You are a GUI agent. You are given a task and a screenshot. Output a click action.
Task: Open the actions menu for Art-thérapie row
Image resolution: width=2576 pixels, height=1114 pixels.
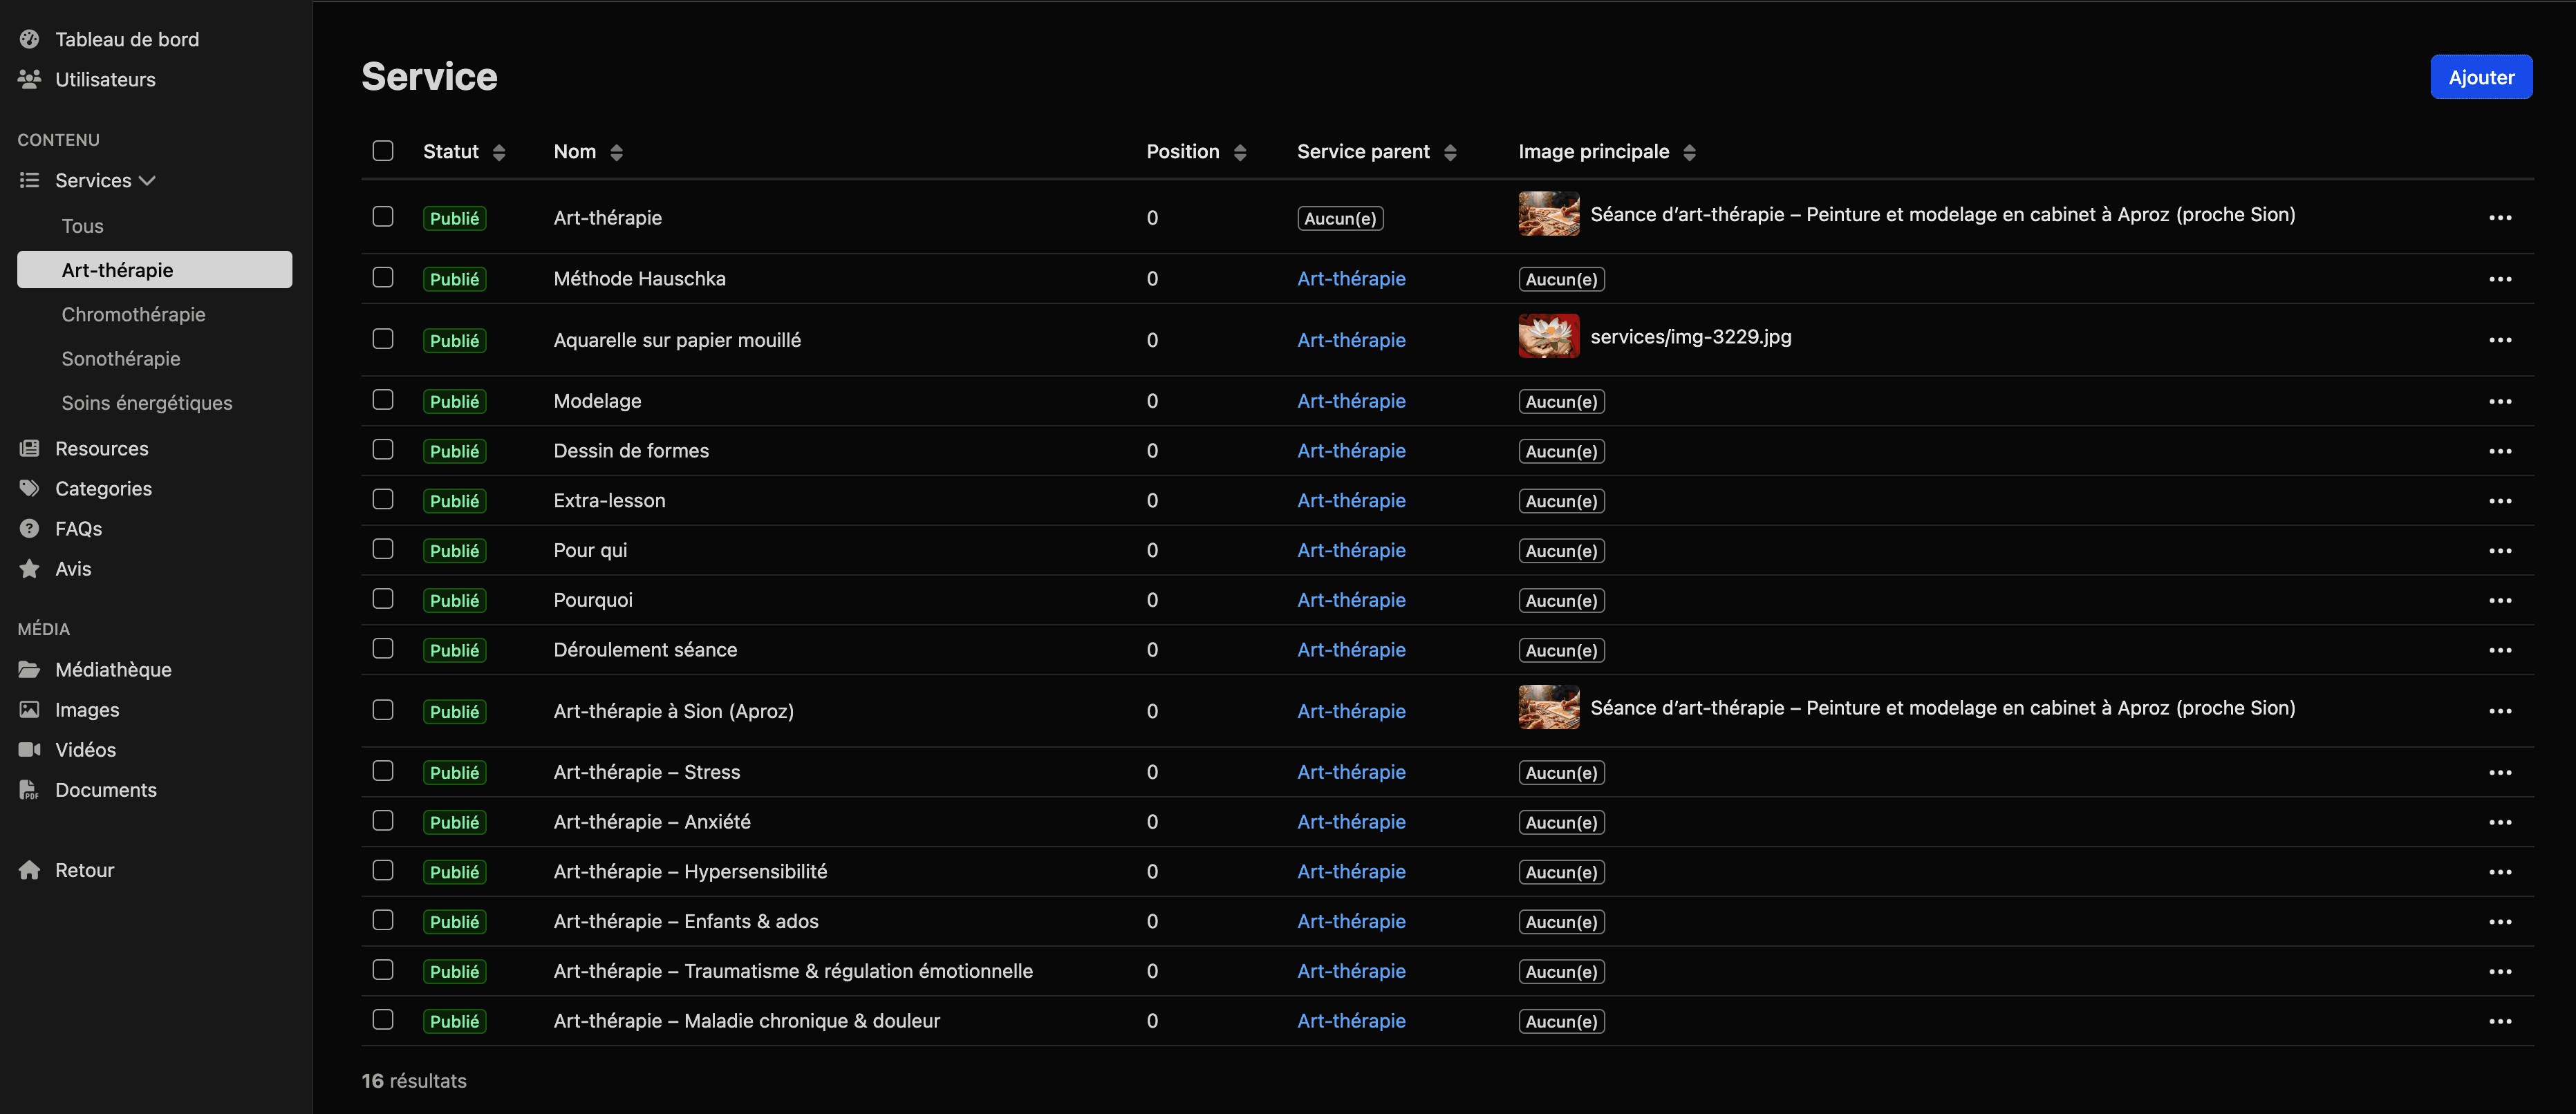[2501, 217]
